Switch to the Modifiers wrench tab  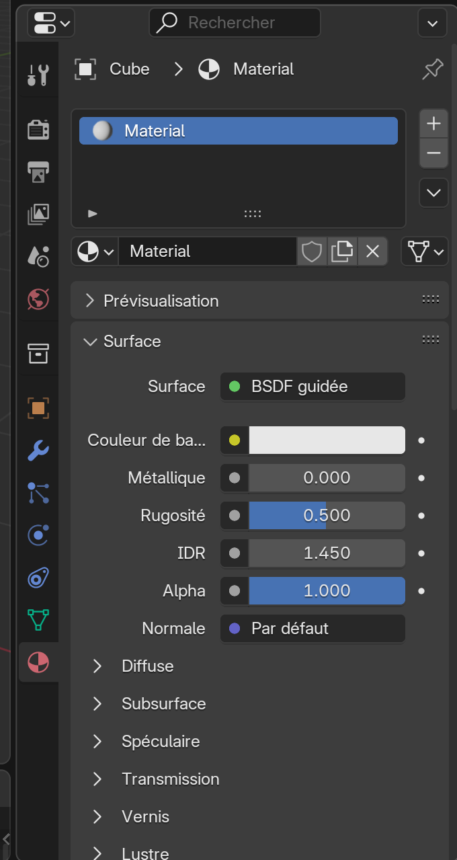coord(38,450)
